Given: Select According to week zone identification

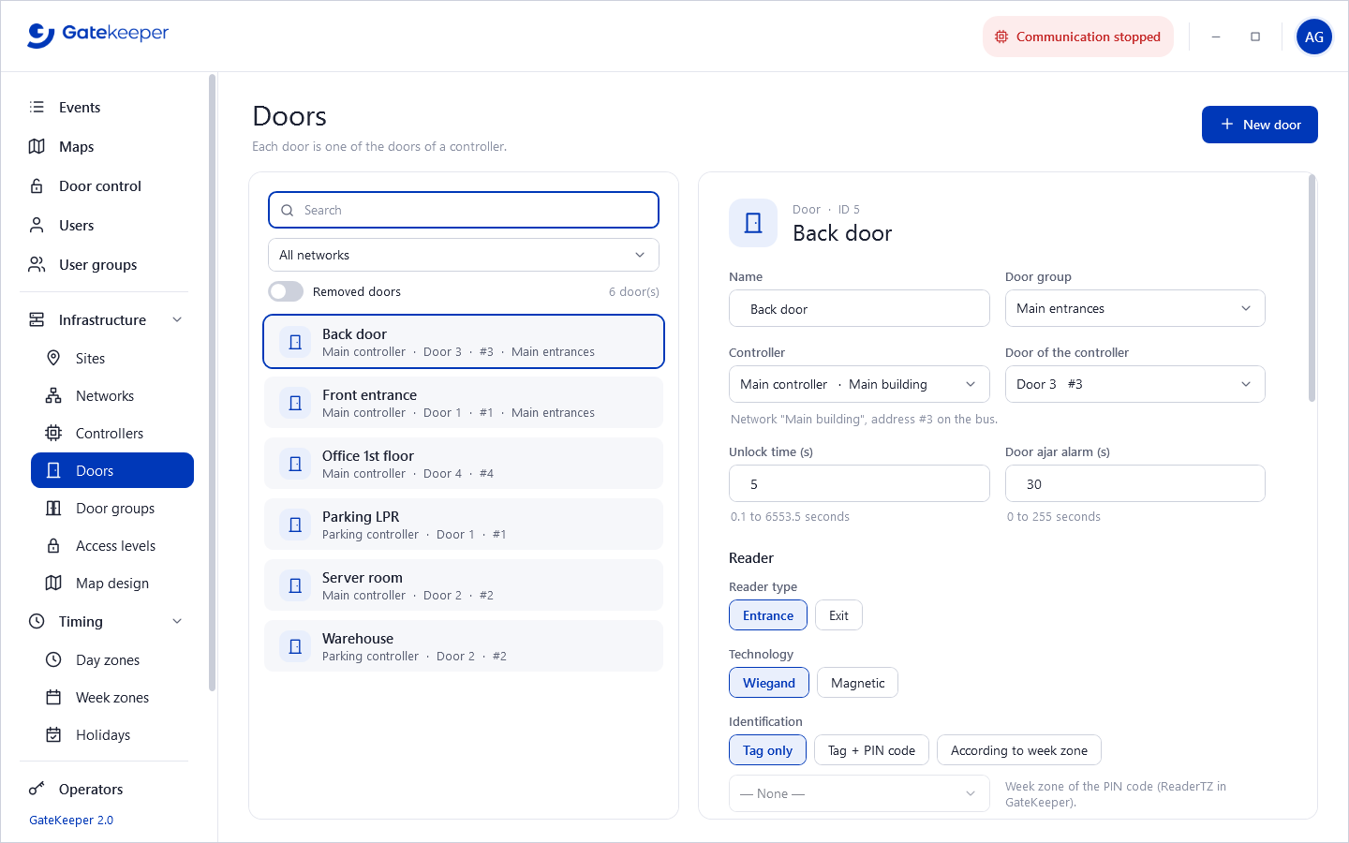Looking at the screenshot, I should 1019,750.
